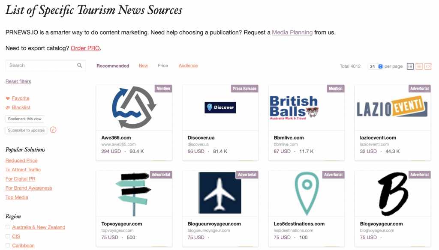Click the Caribbean region link
Image resolution: width=439 pixels, height=250 pixels.
pos(23,246)
